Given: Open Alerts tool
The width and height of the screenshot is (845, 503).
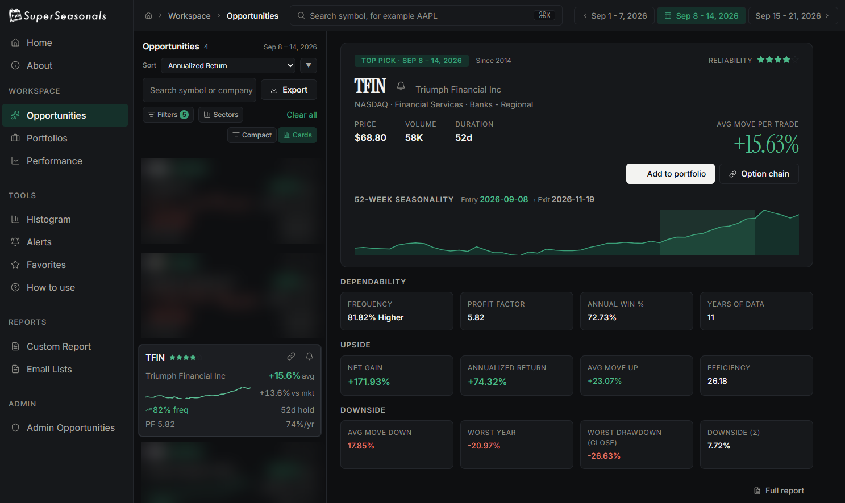Looking at the screenshot, I should click(64, 242).
